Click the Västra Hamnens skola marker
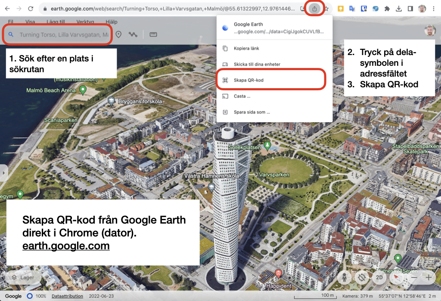This screenshot has width=441, height=301. [211, 187]
